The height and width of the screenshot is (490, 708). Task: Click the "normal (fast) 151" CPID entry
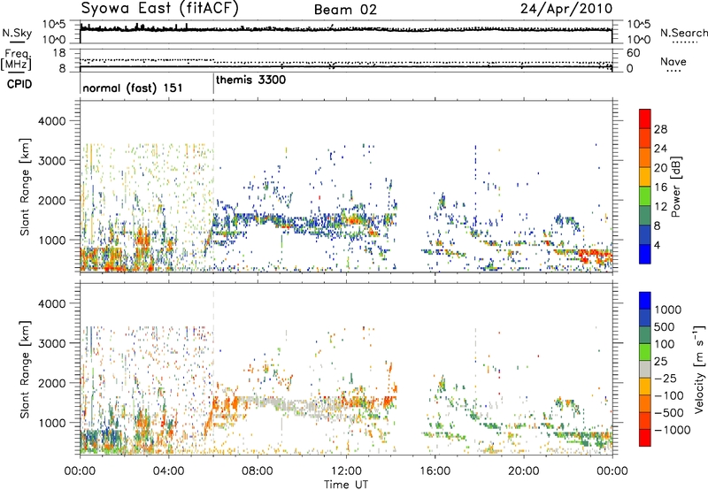132,88
